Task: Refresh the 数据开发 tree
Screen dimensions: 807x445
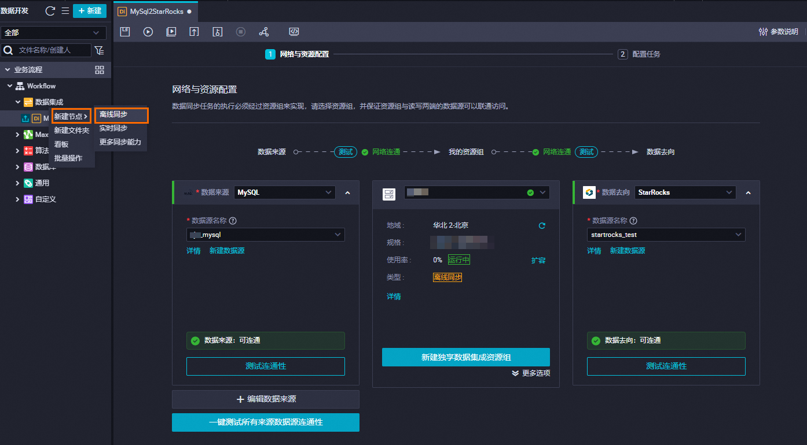Action: [50, 11]
